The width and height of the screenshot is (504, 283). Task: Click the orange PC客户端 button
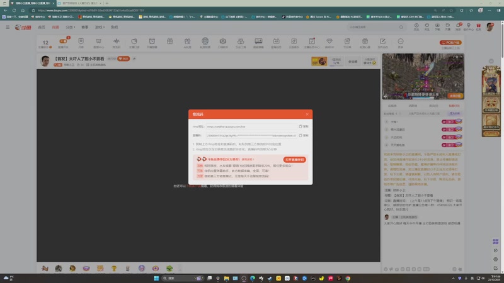tap(450, 42)
